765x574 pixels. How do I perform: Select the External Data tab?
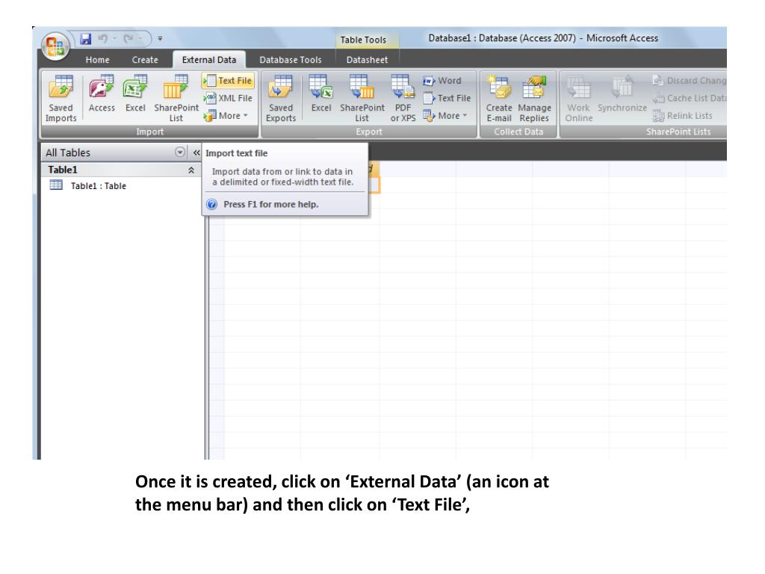pos(209,60)
